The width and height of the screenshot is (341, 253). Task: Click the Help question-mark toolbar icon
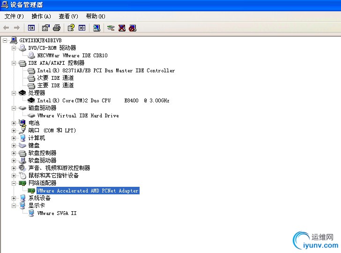point(71,28)
